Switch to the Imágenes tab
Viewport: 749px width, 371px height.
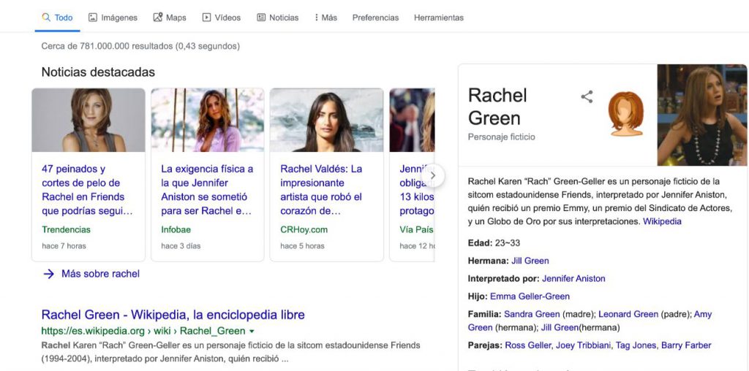click(113, 18)
